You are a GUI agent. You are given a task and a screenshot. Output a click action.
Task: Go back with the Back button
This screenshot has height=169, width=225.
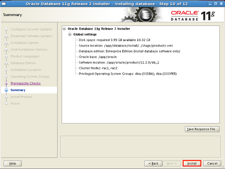[x=153, y=163]
